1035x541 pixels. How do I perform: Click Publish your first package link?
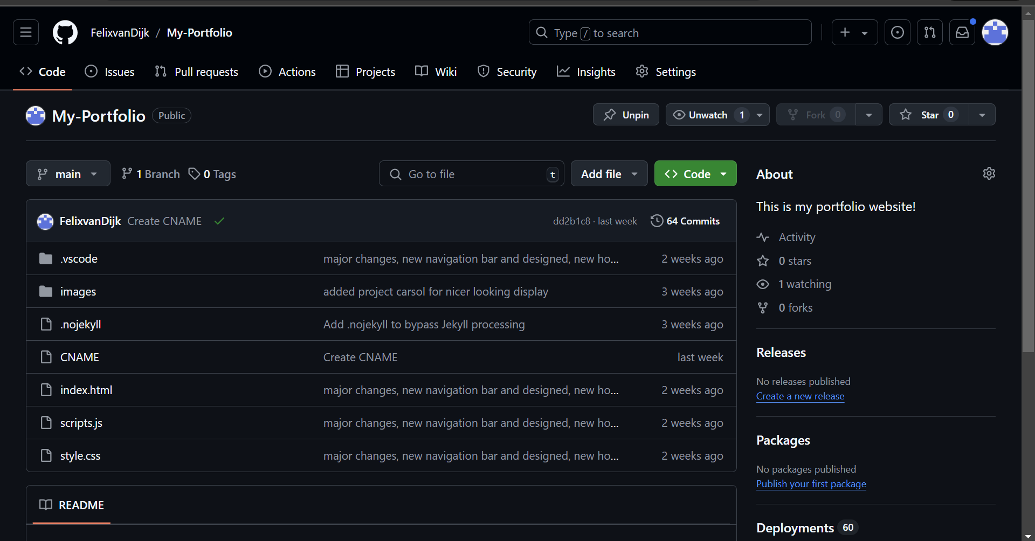811,484
